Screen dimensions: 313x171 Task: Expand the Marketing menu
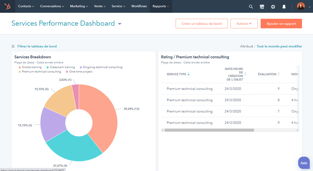79,6
